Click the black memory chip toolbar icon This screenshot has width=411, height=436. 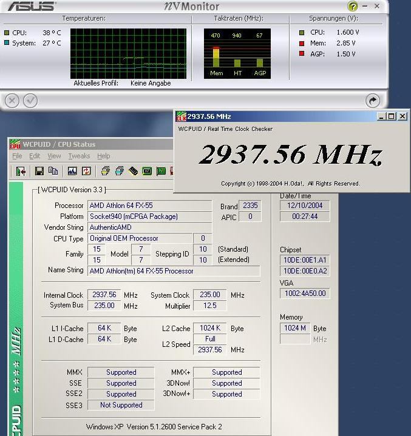(x=133, y=171)
